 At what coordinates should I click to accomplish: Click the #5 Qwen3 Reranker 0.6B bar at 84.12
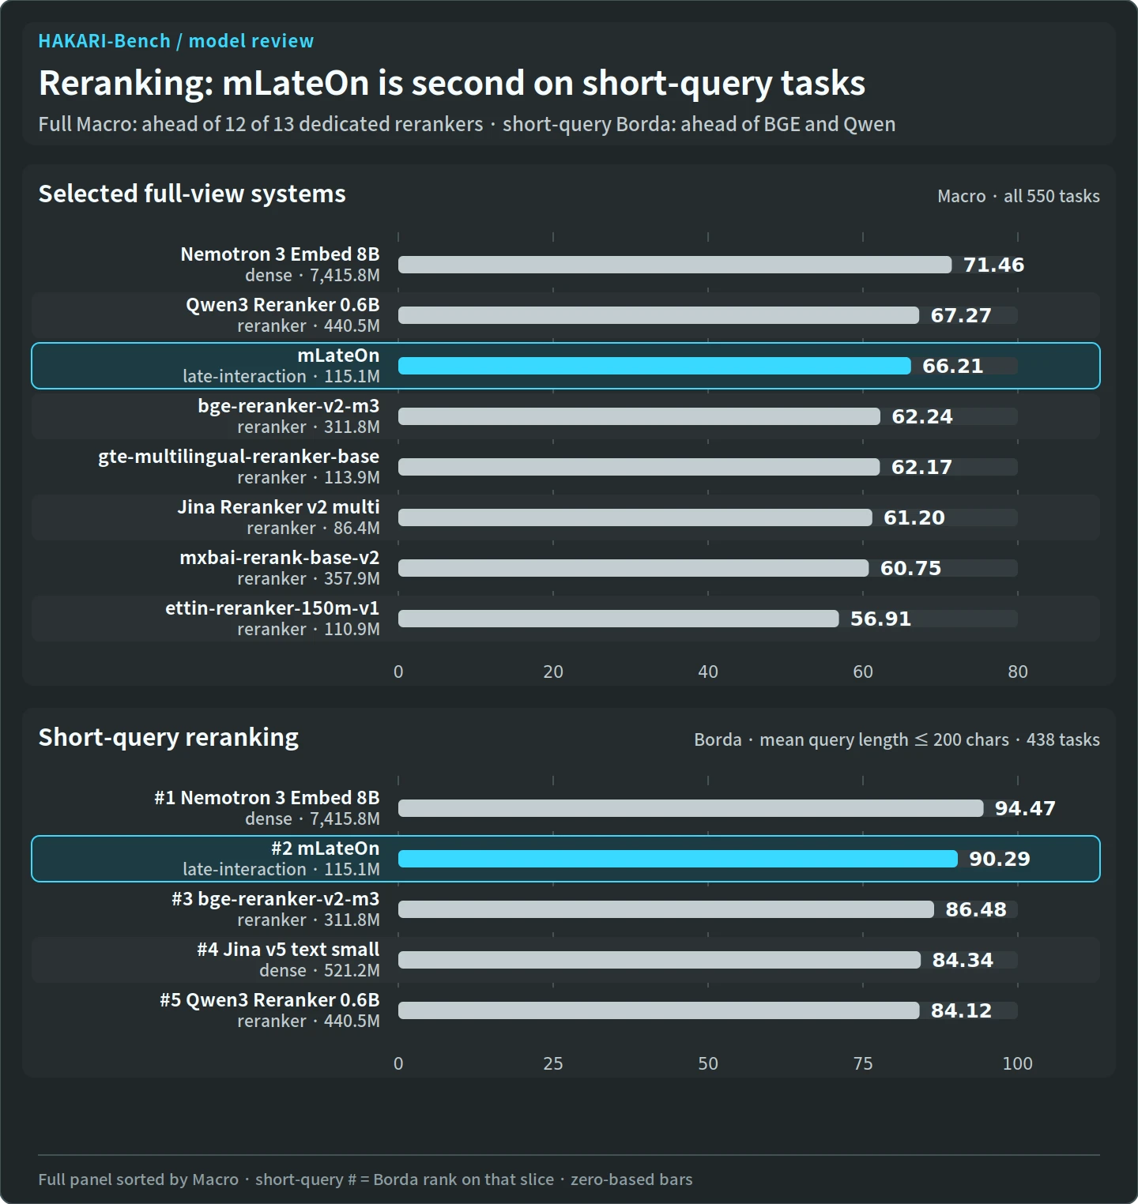pyautogui.click(x=659, y=1010)
